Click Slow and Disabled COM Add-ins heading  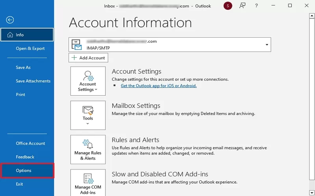(x=160, y=174)
